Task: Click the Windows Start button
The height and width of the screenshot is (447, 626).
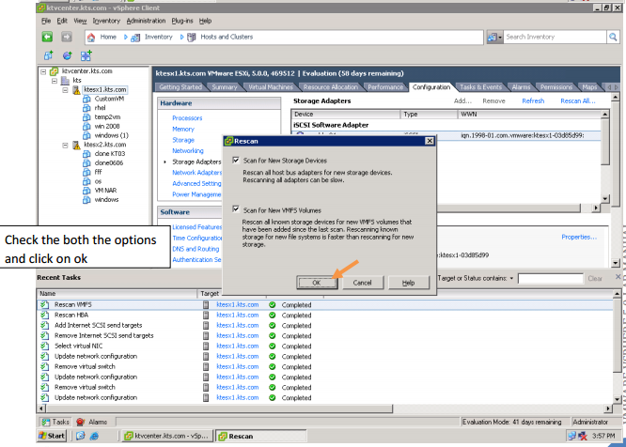Action: (52, 436)
